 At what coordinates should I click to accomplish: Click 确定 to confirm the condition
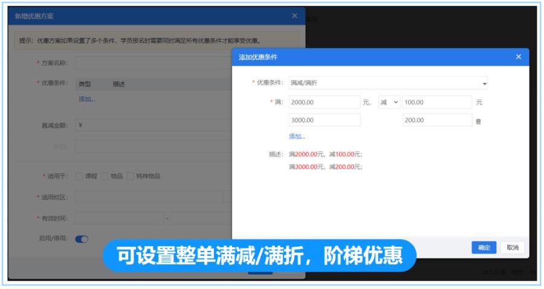[484, 247]
